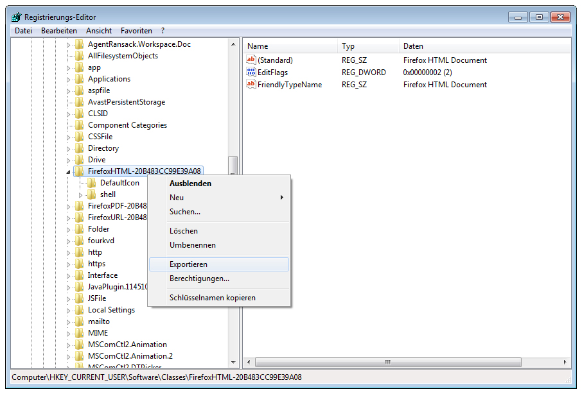Screen dimensions: 582x394
Task: Click the shell subkey folder icon
Action: pyautogui.click(x=91, y=194)
